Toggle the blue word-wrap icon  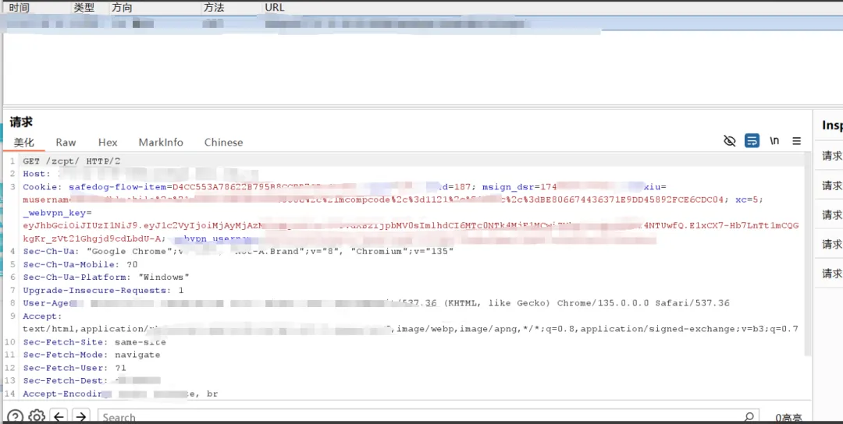click(x=752, y=141)
